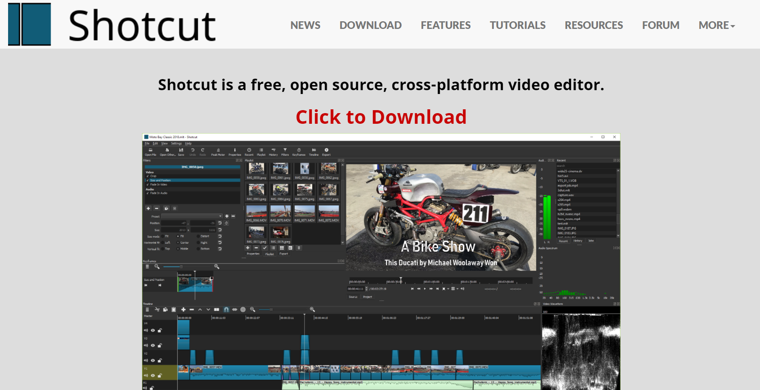Open the filter Preset dropdown
760x390 pixels.
(192, 216)
